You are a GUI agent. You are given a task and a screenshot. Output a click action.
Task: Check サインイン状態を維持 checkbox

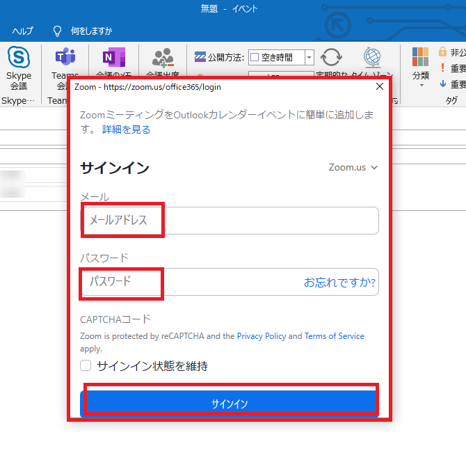pyautogui.click(x=86, y=365)
